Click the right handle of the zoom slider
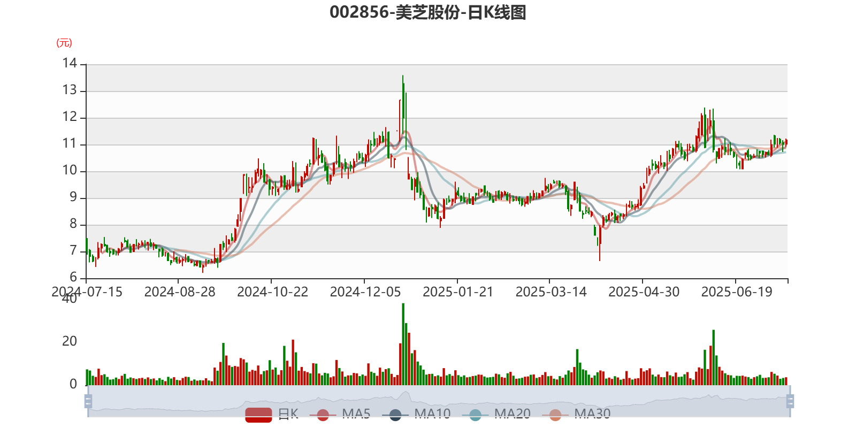 coord(790,401)
